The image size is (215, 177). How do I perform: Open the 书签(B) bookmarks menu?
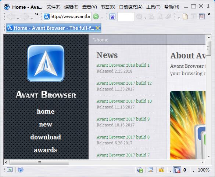(x=108, y=7)
